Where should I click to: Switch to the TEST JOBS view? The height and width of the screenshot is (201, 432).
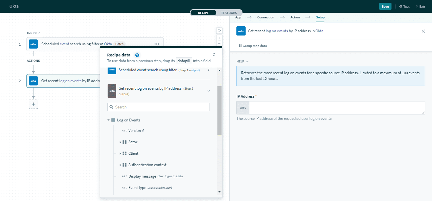point(229,13)
